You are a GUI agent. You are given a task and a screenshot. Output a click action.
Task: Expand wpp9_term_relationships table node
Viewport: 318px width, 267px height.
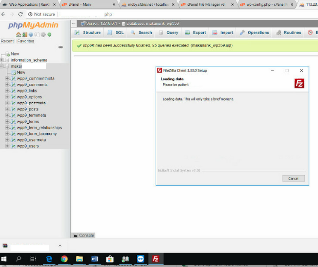tap(7, 128)
